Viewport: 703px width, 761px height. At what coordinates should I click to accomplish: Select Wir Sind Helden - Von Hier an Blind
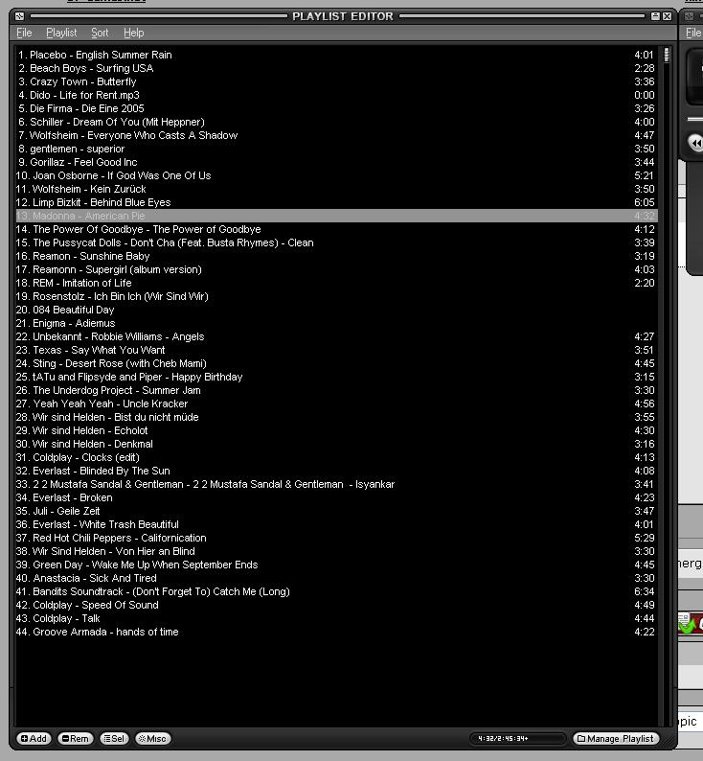pyautogui.click(x=336, y=552)
